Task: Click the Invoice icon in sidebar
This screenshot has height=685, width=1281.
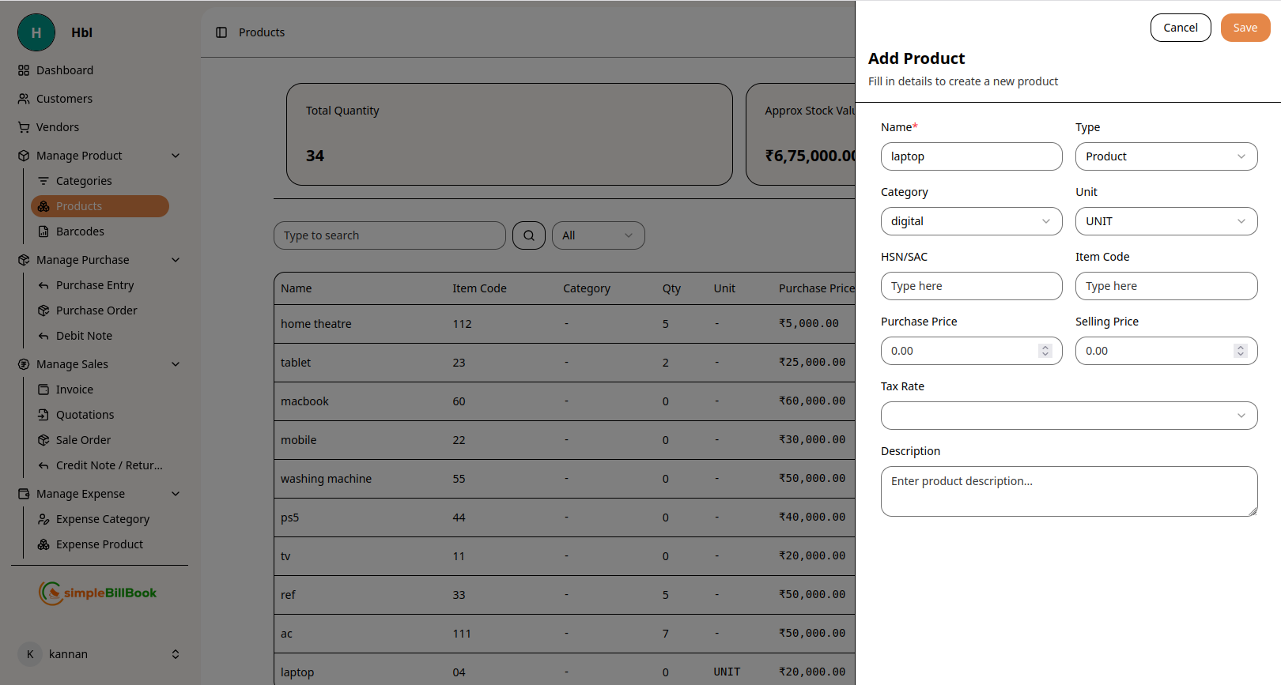Action: pyautogui.click(x=43, y=390)
